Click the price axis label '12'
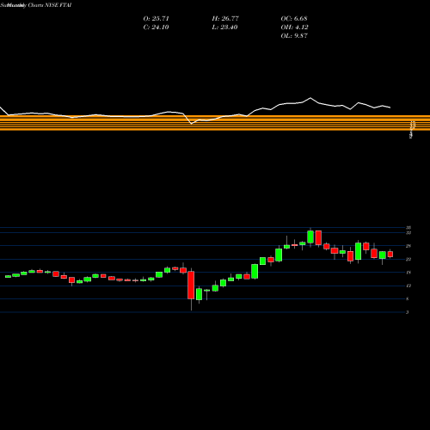Screen dimensions: 430x430 (408, 286)
